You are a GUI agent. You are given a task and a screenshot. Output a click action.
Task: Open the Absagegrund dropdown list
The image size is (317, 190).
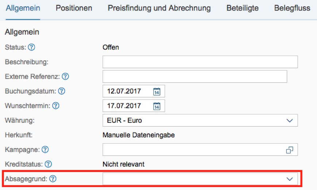pyautogui.click(x=290, y=179)
